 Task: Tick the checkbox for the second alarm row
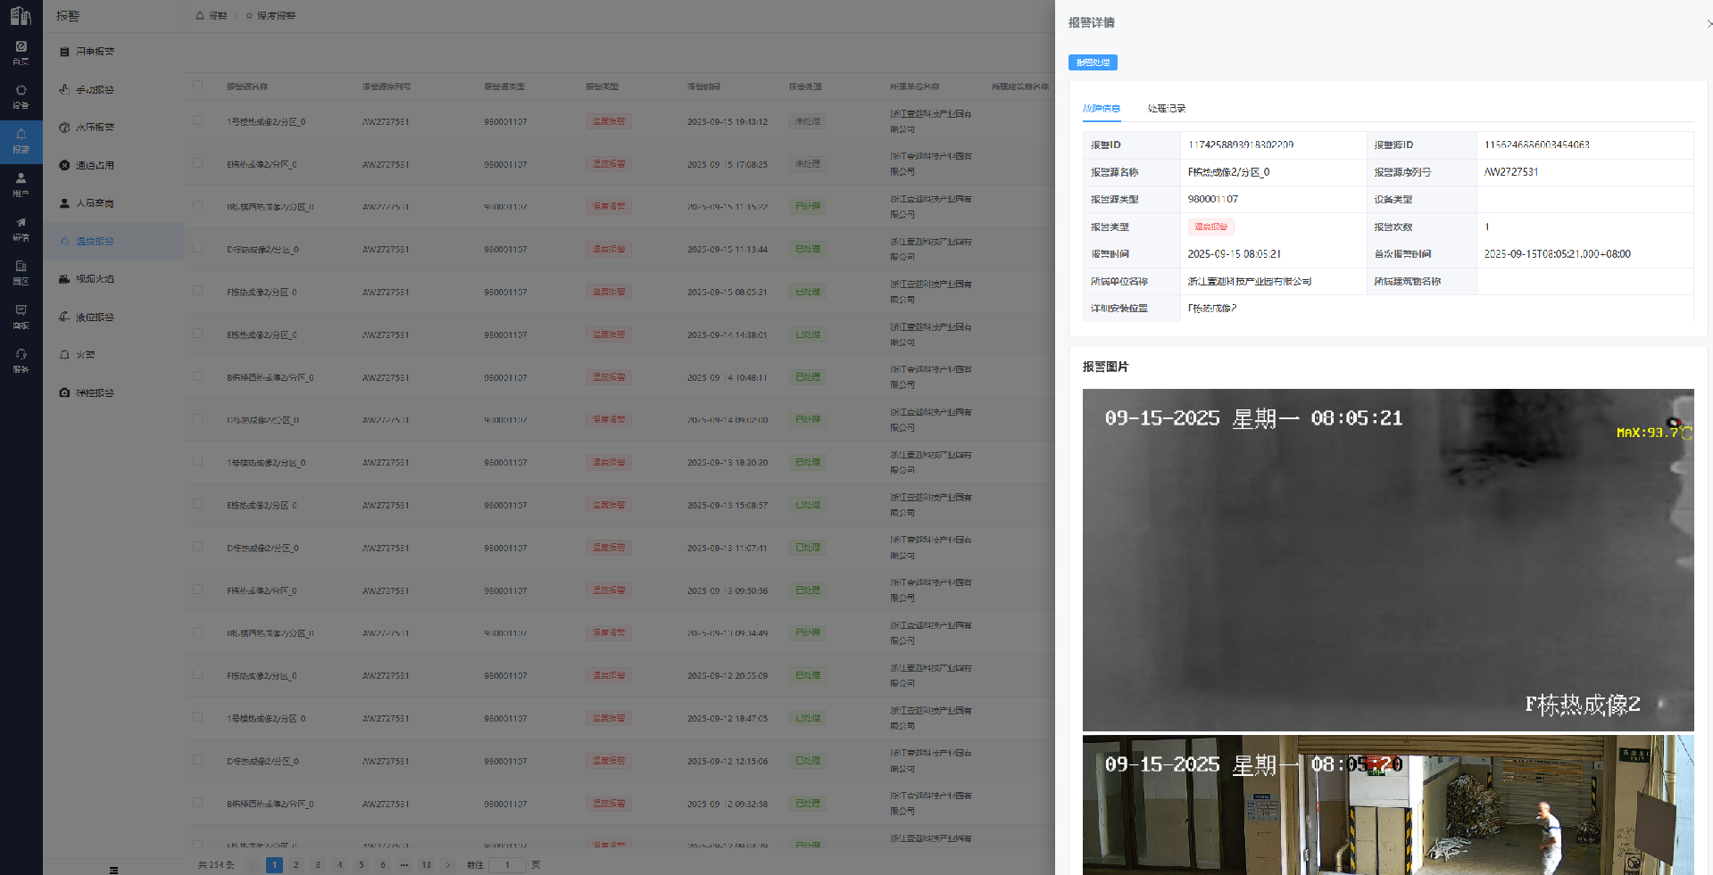pyautogui.click(x=197, y=163)
